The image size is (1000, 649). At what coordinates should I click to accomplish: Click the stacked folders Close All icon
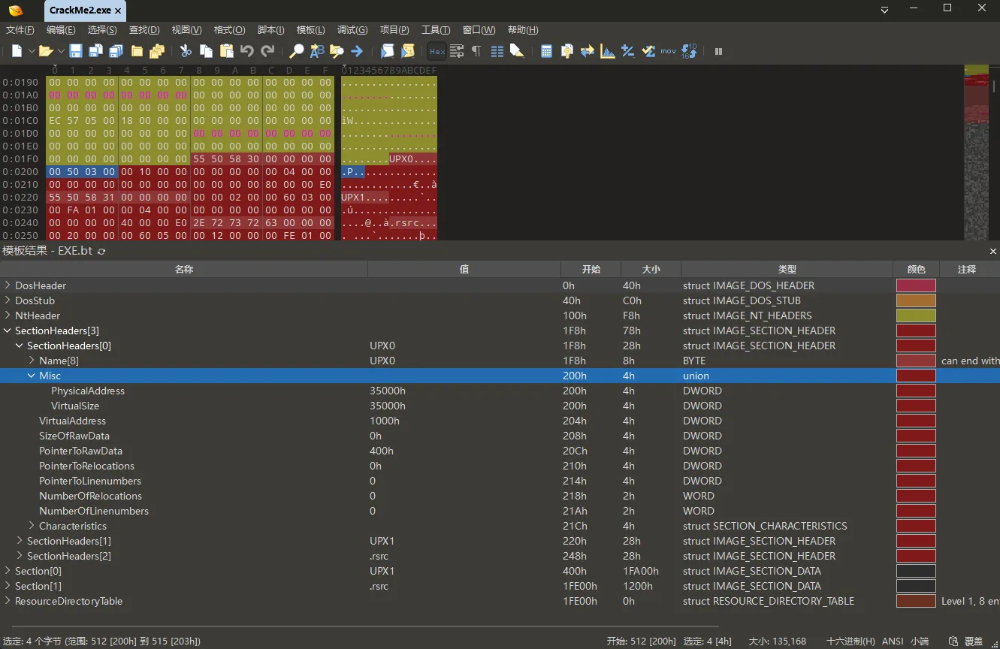pos(157,51)
